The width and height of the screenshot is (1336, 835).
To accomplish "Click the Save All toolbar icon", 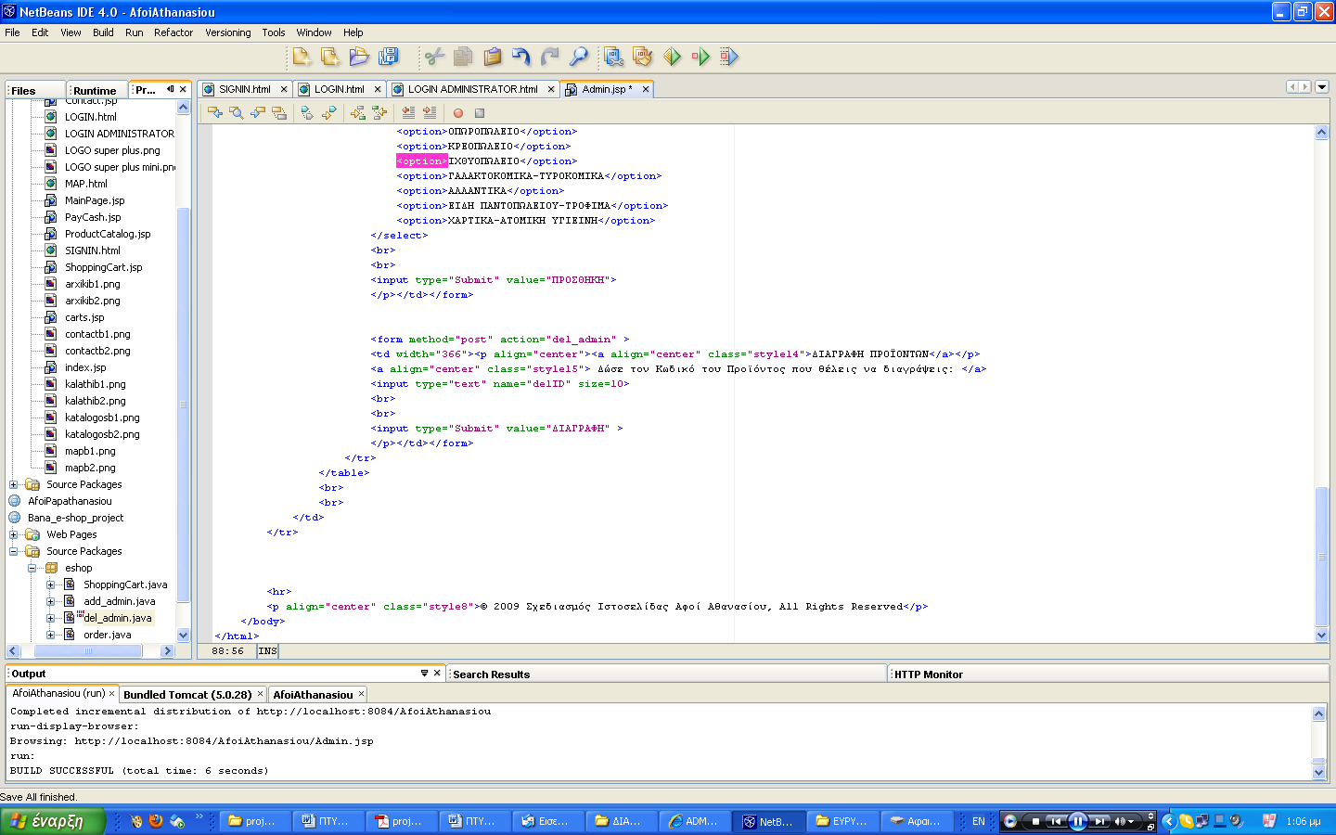I will pos(388,57).
